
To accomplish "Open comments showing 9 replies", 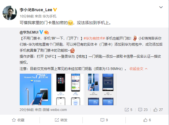I will [x=104, y=120].
